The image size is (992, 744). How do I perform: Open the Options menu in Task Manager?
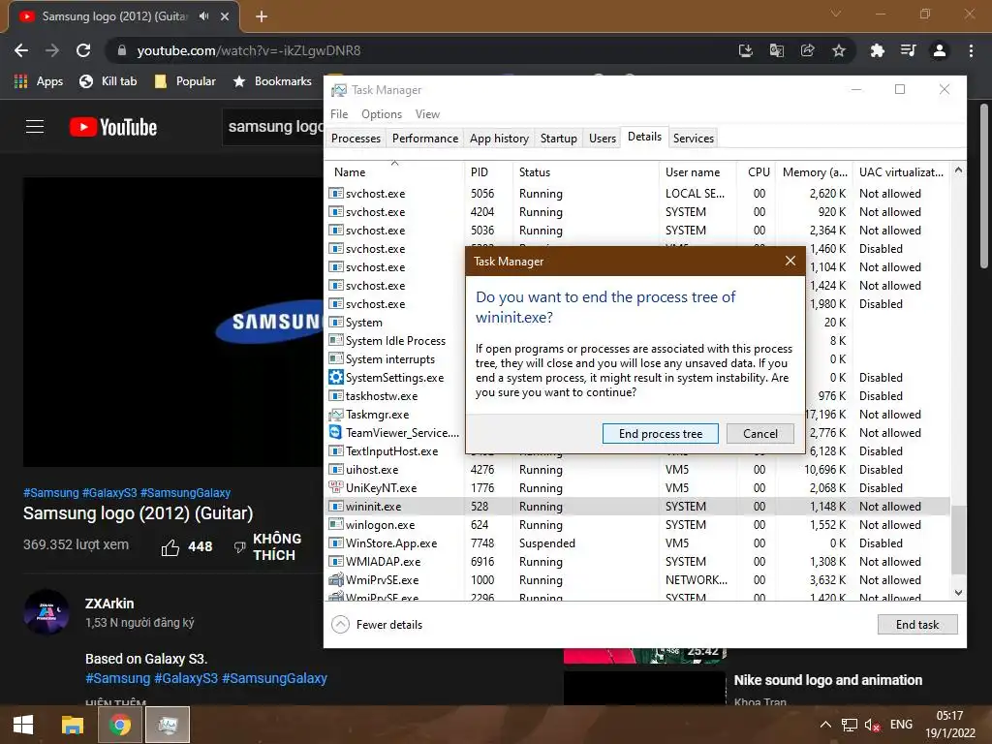pyautogui.click(x=382, y=114)
